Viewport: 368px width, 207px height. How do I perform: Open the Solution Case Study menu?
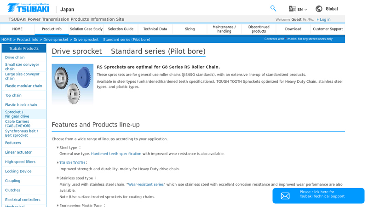click(86, 29)
